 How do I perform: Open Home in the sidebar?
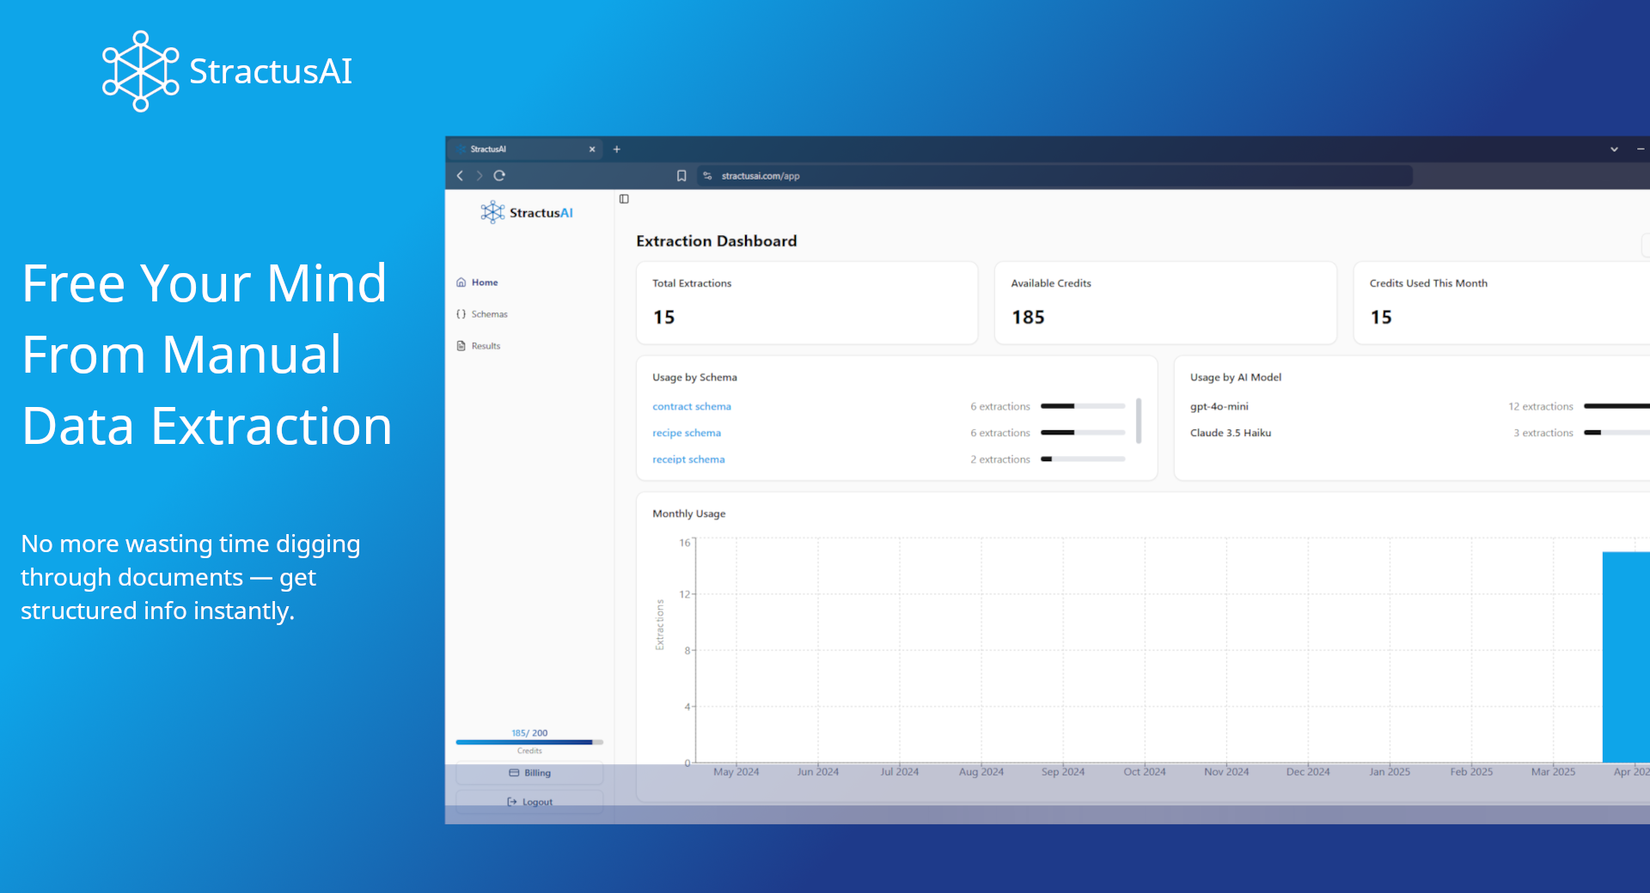pos(477,282)
